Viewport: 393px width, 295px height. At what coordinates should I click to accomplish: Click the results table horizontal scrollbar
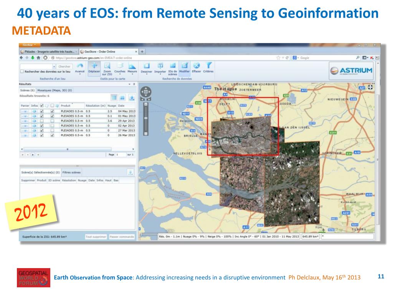[68, 149]
